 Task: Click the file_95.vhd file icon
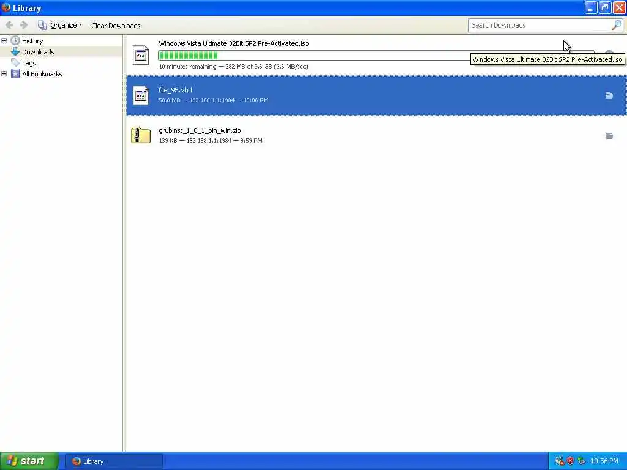141,95
